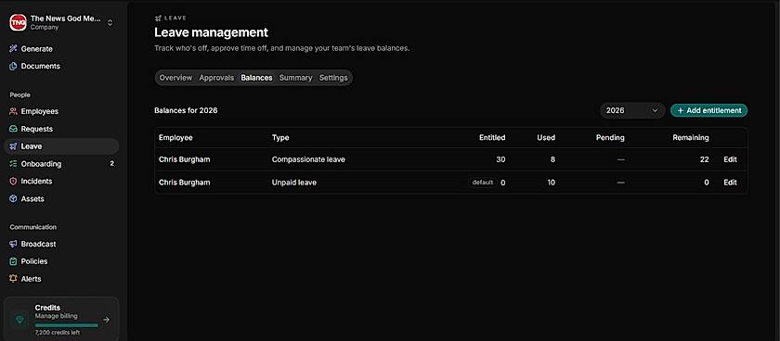This screenshot has height=341, width=780.
Task: Click The News God Me... company name
Action: coord(66,19)
